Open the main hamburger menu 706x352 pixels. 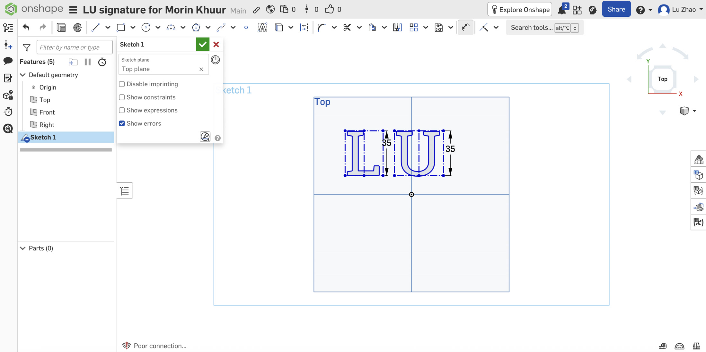pyautogui.click(x=73, y=10)
